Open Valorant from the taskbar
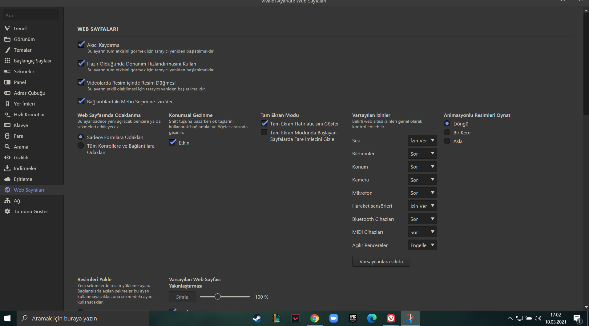 click(296, 318)
